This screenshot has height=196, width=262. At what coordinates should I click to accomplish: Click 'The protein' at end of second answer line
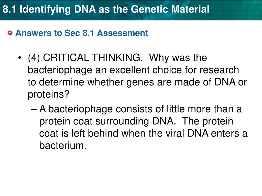[207, 121]
